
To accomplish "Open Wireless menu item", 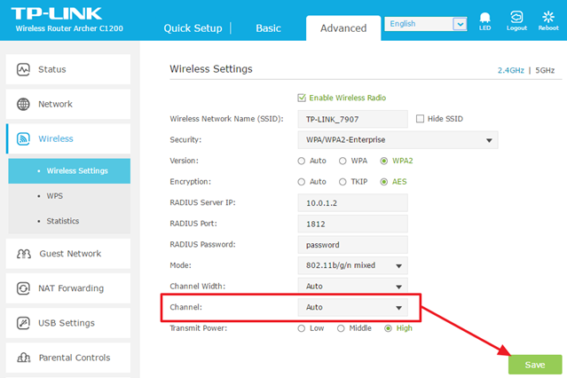I will [68, 139].
